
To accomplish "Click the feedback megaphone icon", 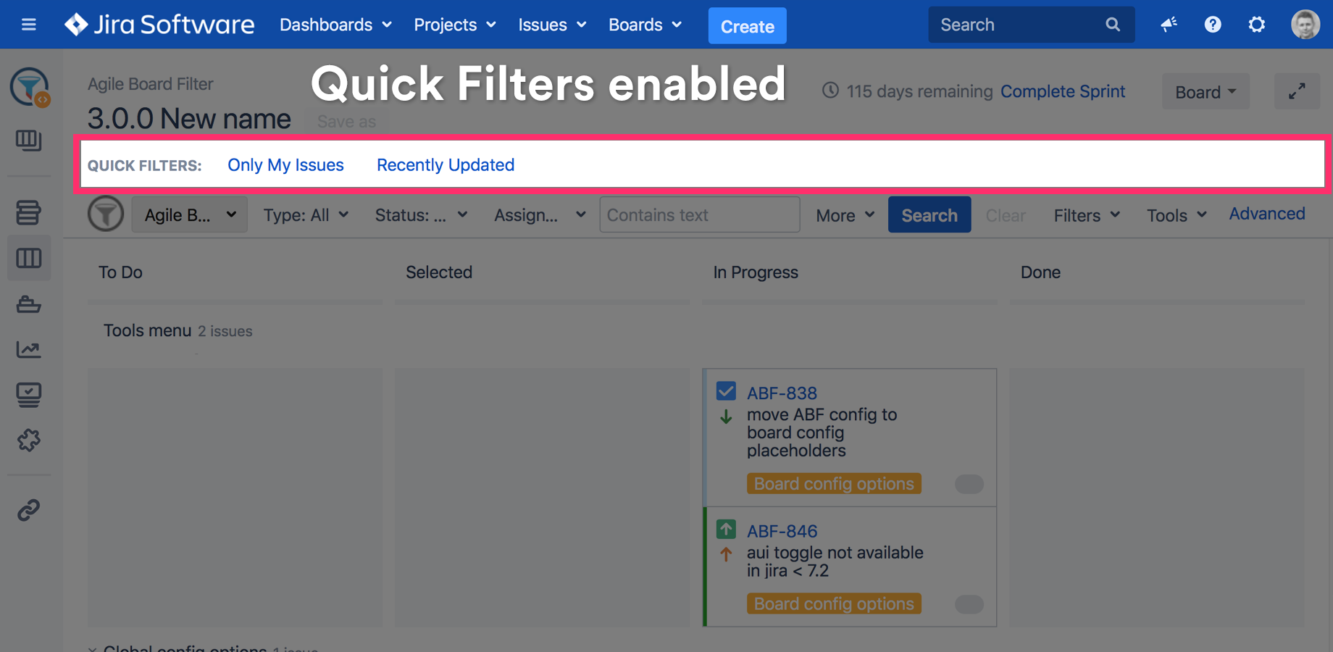I will [x=1169, y=25].
